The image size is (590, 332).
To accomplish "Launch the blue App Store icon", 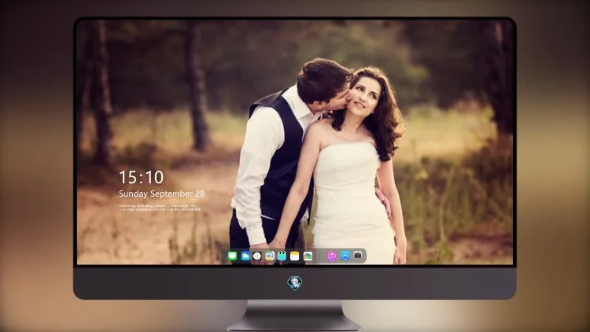I will (x=345, y=256).
